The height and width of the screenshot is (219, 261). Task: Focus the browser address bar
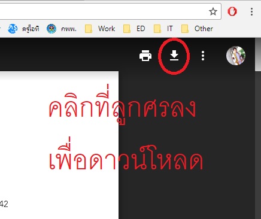click(104, 11)
